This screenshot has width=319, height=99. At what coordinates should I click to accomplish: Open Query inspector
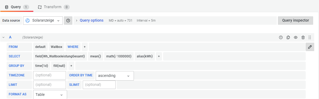[296, 20]
